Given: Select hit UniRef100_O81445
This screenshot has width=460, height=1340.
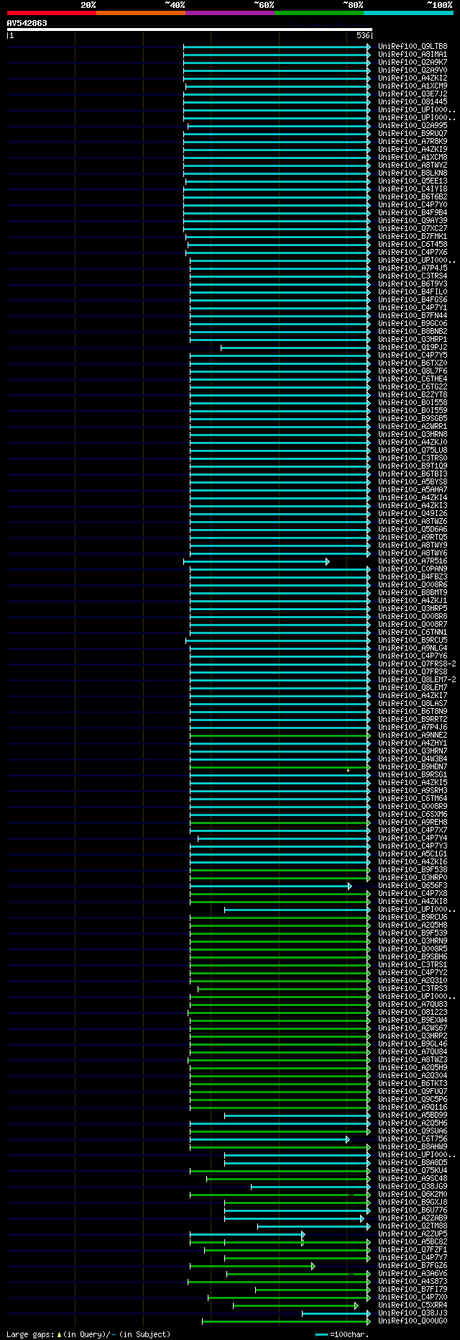Looking at the screenshot, I should click(x=413, y=102).
